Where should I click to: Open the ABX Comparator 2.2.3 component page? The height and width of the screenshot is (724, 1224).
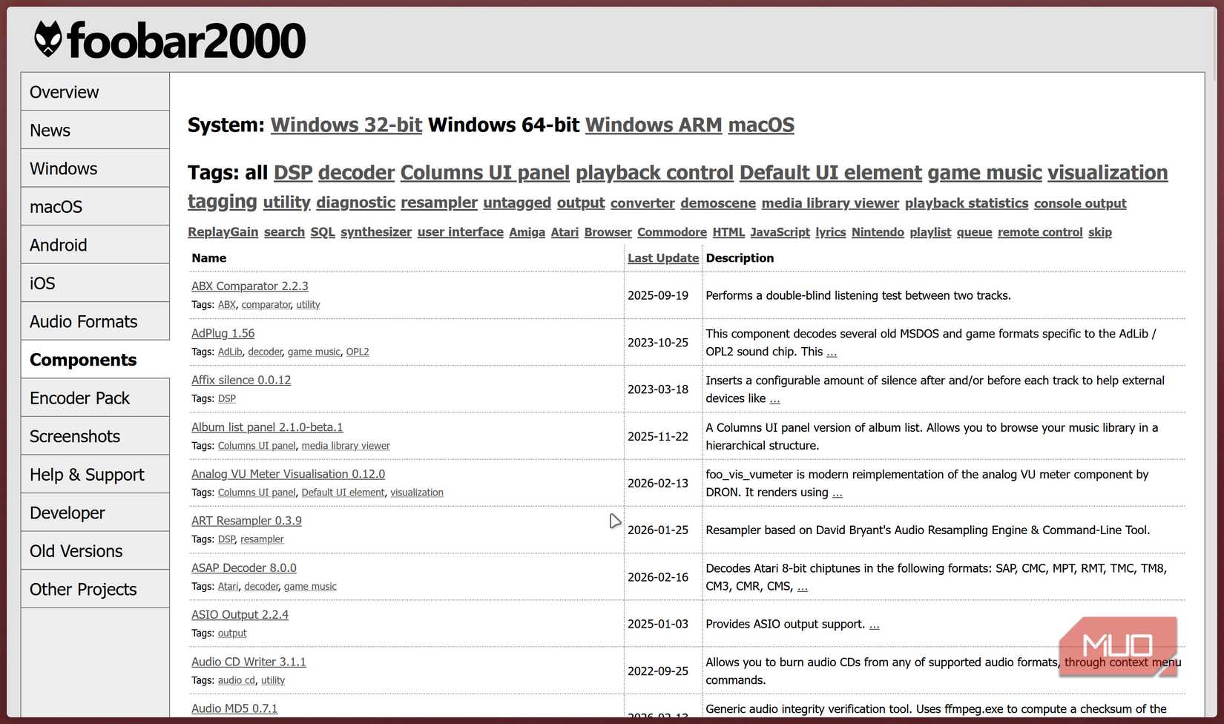point(249,286)
